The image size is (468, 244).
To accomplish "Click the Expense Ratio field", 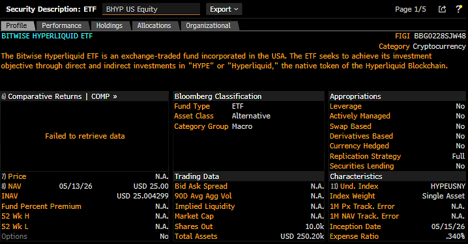I will pyautogui.click(x=398, y=236).
